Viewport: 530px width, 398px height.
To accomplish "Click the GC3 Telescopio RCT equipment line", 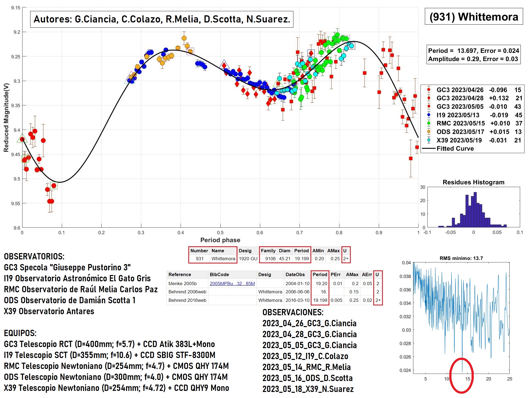I will pos(109,344).
